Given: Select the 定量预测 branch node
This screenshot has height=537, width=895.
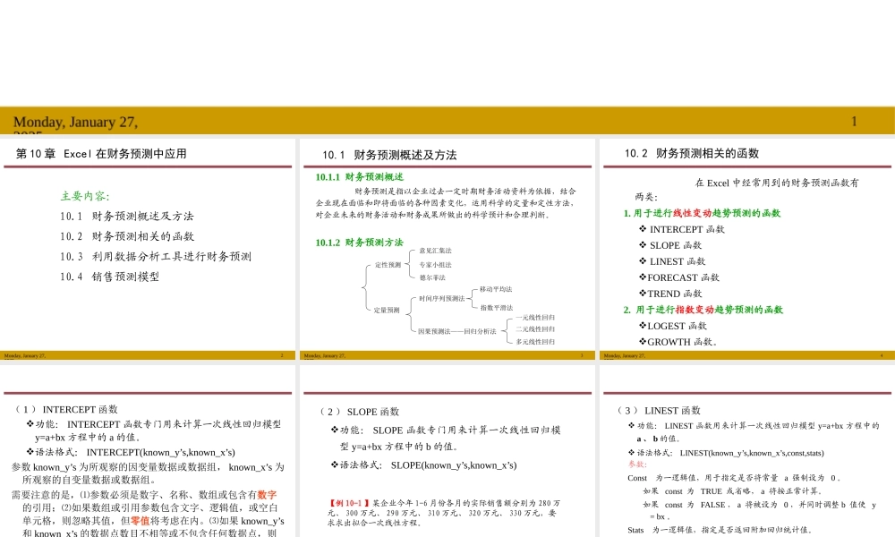Looking at the screenshot, I should pyautogui.click(x=387, y=309).
